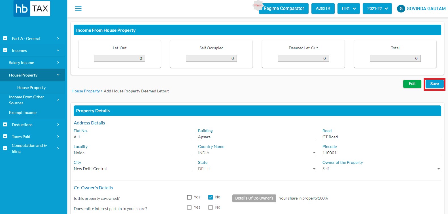Screen dimensions: 448x214
Task: Click plus icon beside Deductions
Action: click(x=5, y=124)
